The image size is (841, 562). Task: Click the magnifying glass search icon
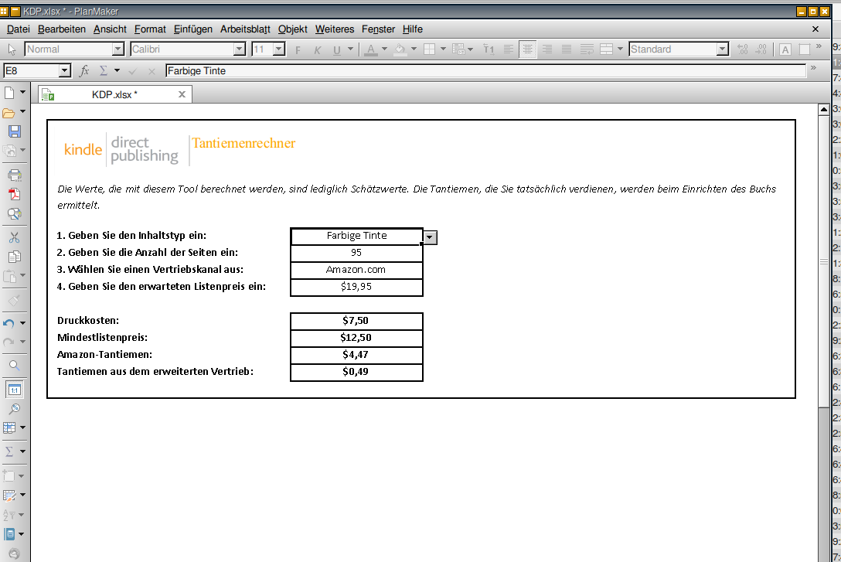(x=15, y=366)
